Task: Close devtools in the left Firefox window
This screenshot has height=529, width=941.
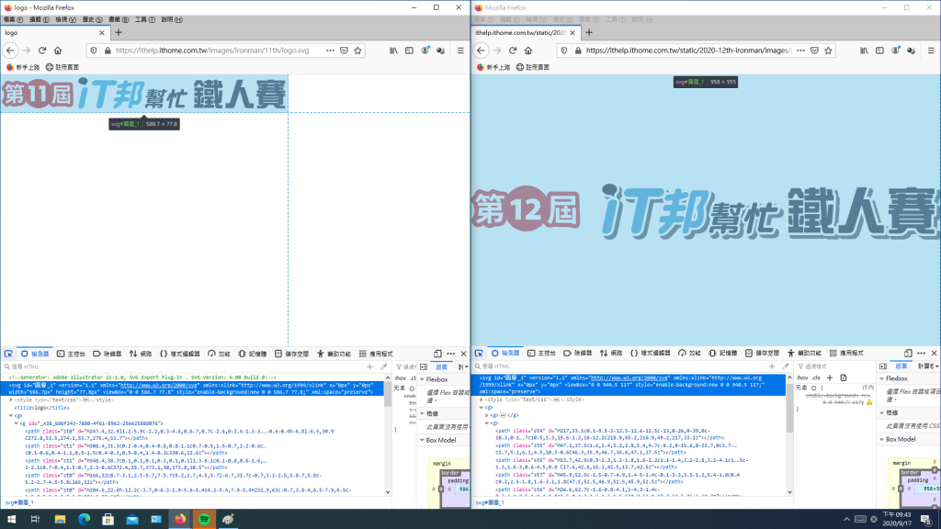Action: pos(463,354)
